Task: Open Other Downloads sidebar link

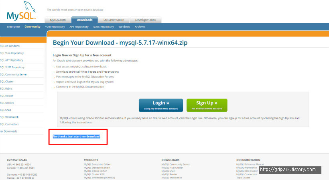Action: pos(8,131)
